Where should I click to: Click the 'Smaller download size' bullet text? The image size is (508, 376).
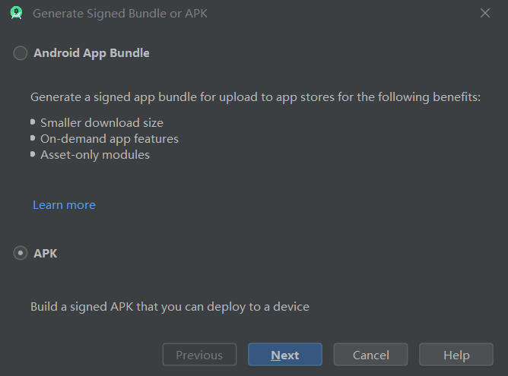tap(102, 123)
